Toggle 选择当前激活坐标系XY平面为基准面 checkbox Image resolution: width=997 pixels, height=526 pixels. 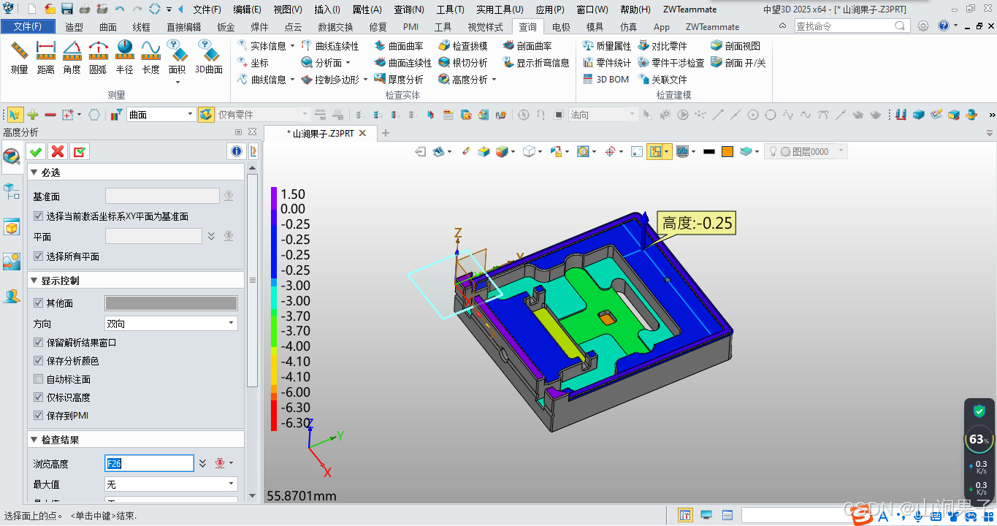tap(39, 216)
